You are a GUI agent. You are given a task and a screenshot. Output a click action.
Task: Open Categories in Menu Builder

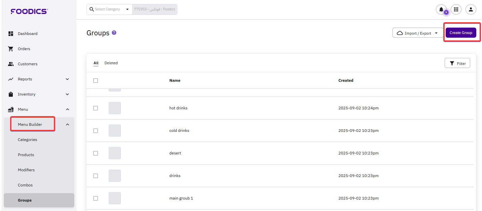tap(28, 140)
